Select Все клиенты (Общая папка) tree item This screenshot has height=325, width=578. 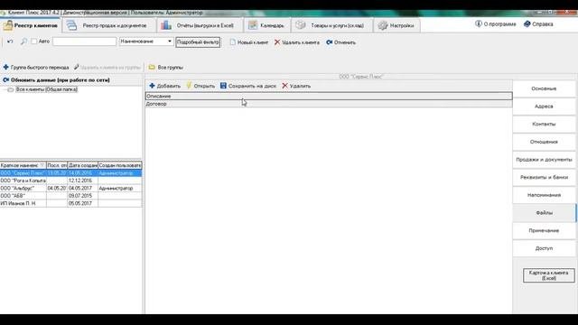click(46, 89)
